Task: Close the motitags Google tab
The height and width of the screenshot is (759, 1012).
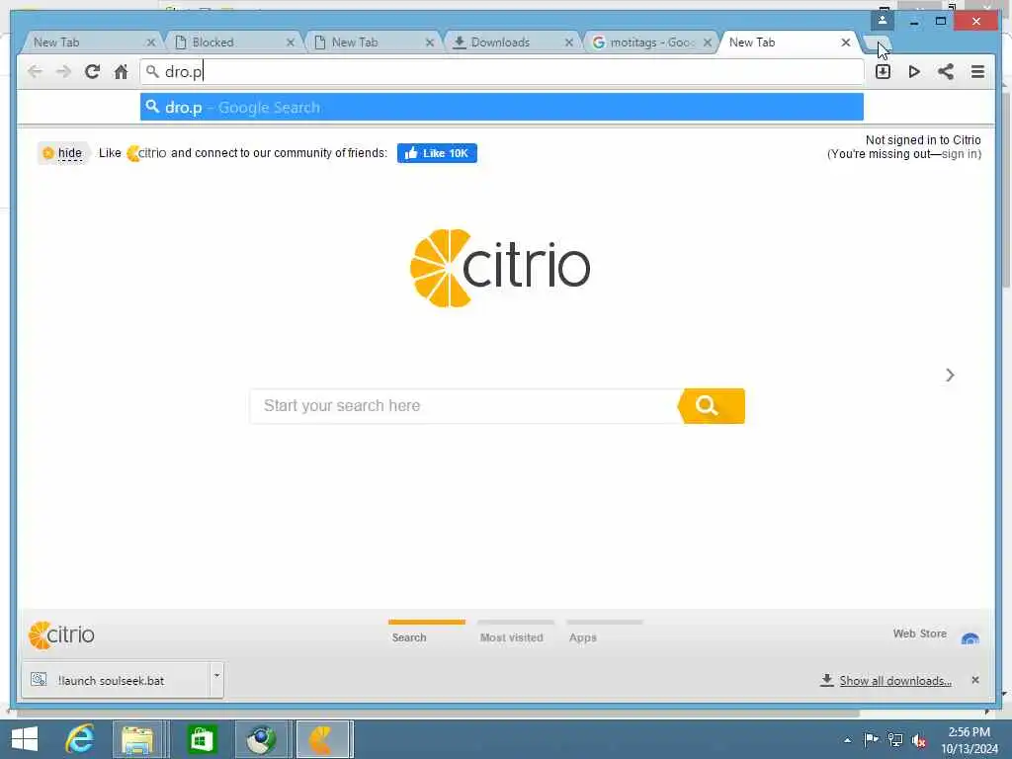Action: click(x=708, y=42)
